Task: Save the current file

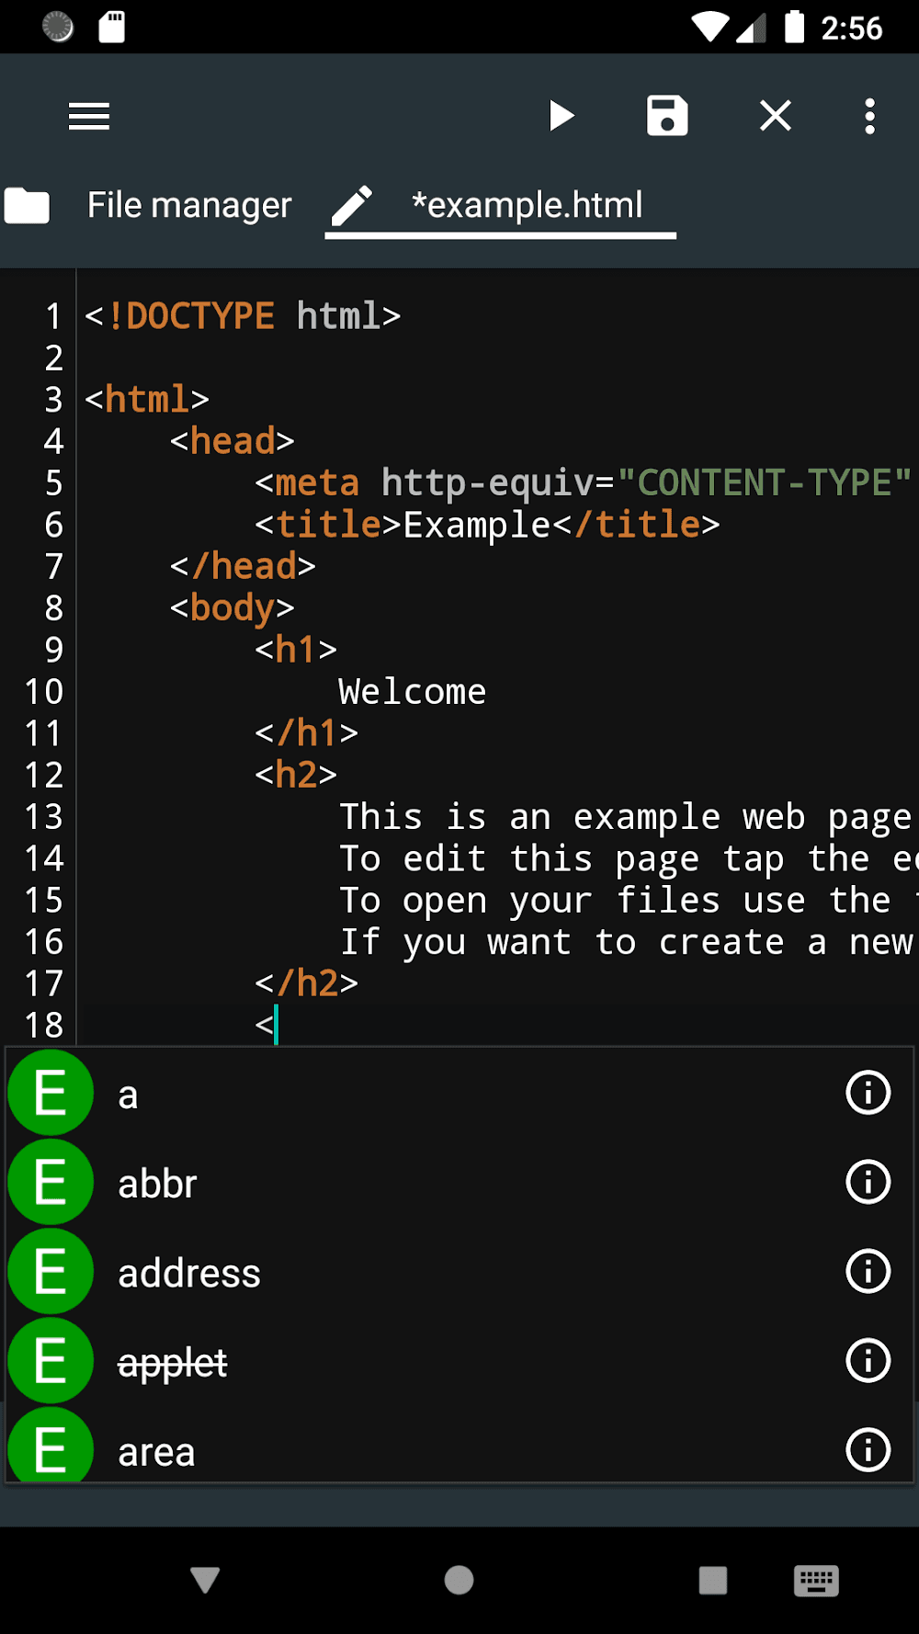Action: click(668, 116)
